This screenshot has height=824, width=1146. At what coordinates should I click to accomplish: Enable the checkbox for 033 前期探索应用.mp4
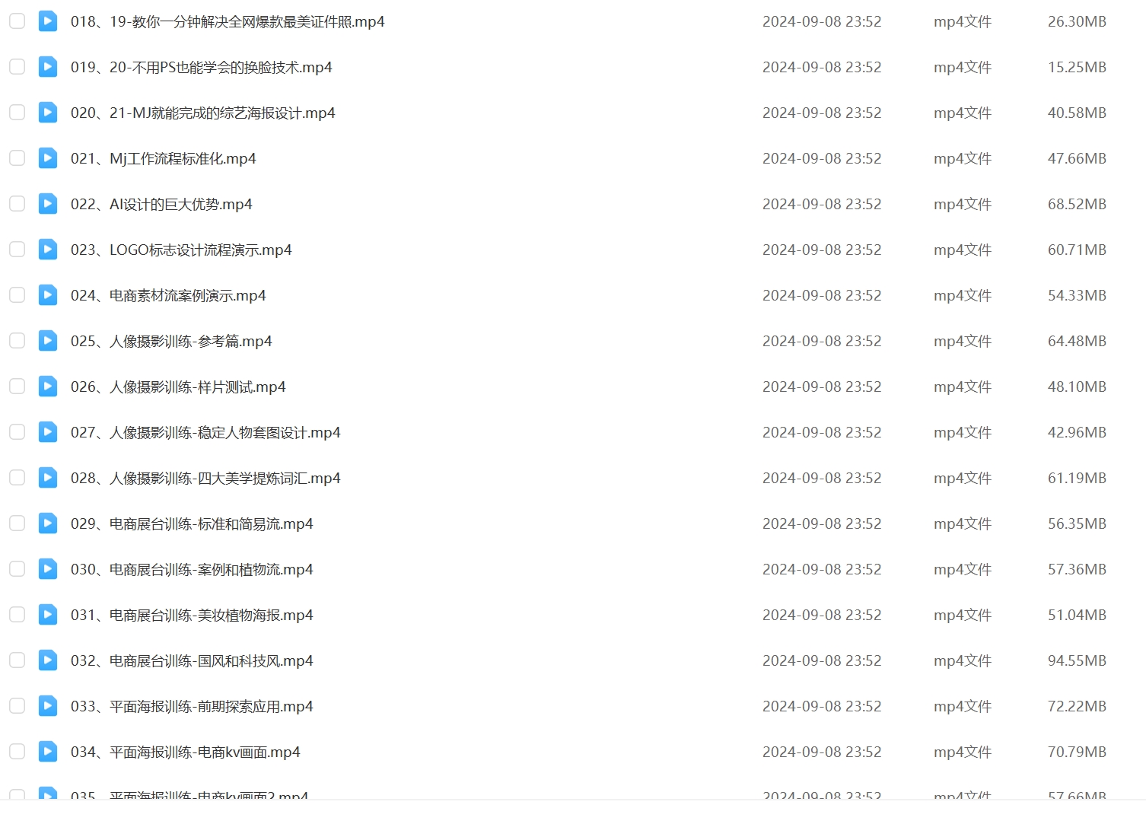pos(17,706)
